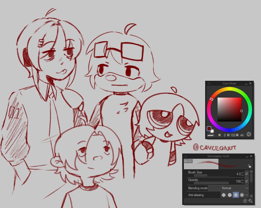The height and width of the screenshot is (208, 261).
Task: Open the Tool property panel menu icon
Action: pyautogui.click(x=186, y=156)
